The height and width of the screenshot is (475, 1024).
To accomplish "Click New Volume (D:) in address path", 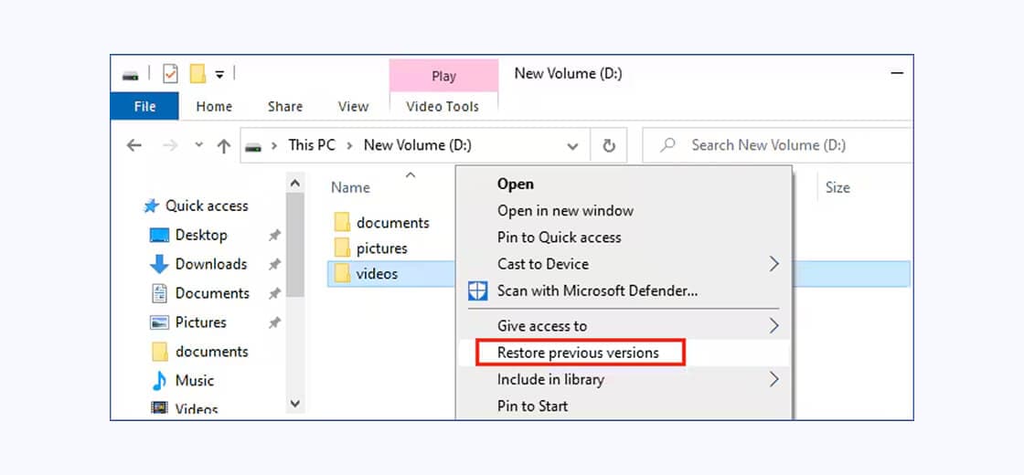I will (417, 145).
